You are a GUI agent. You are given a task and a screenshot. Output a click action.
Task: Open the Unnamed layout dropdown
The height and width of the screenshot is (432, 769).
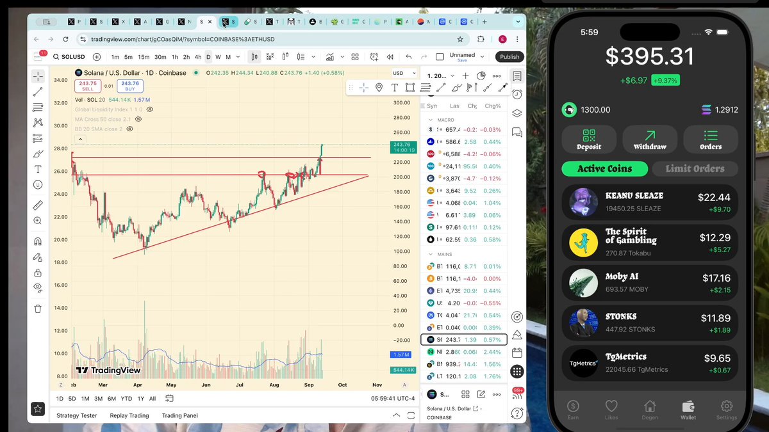click(x=483, y=57)
